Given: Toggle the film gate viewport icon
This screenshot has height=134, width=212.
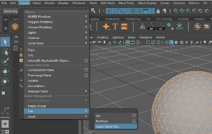Looking at the screenshot, I should pos(133,43).
